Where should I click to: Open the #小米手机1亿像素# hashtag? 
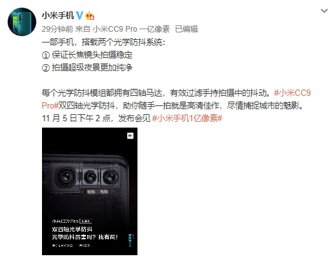[x=187, y=118]
